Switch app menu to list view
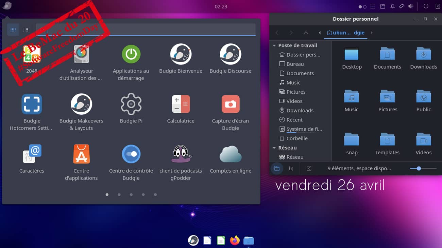The height and width of the screenshot is (248, 442). 26,30
